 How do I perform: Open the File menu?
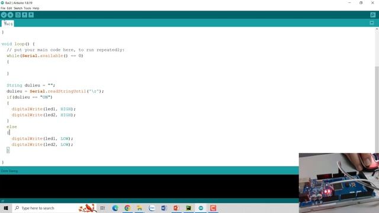[x=3, y=8]
